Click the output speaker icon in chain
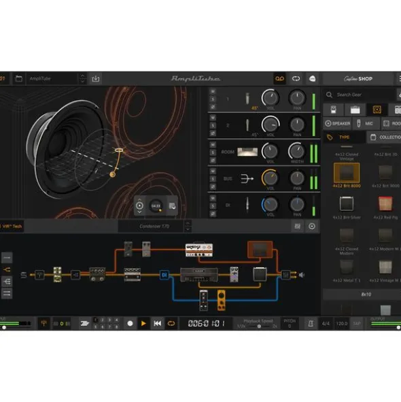 [302, 275]
